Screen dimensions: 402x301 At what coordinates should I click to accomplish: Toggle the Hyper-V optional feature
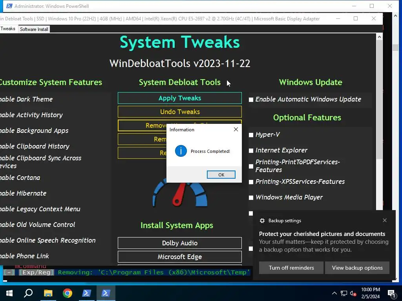(251, 135)
